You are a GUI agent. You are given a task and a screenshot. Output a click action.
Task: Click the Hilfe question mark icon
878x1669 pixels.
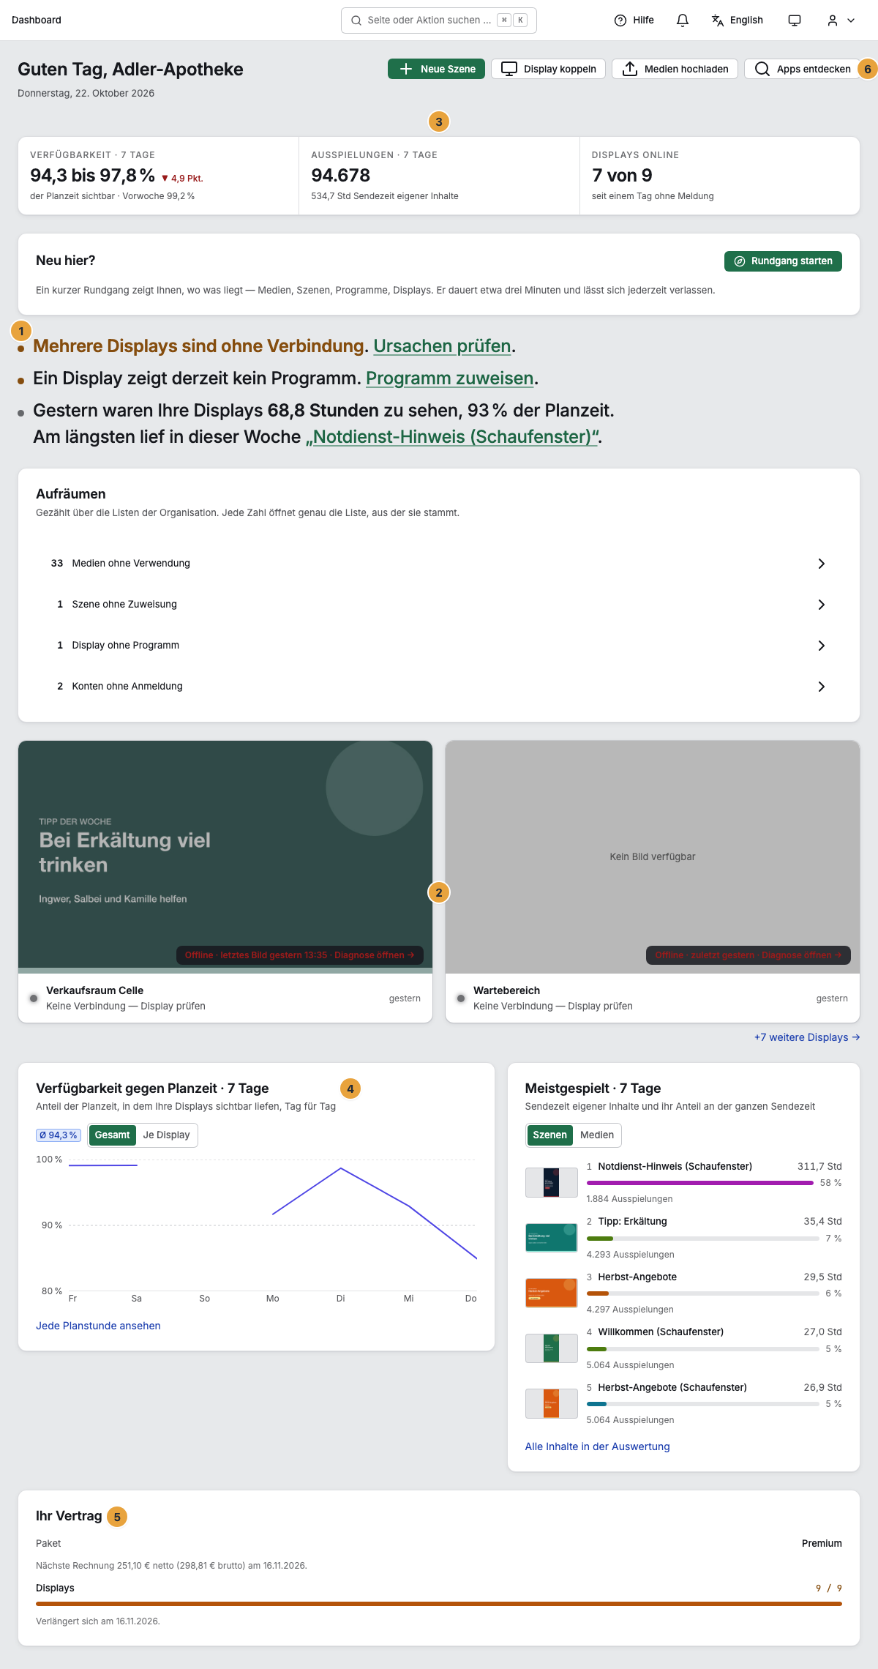pos(620,20)
